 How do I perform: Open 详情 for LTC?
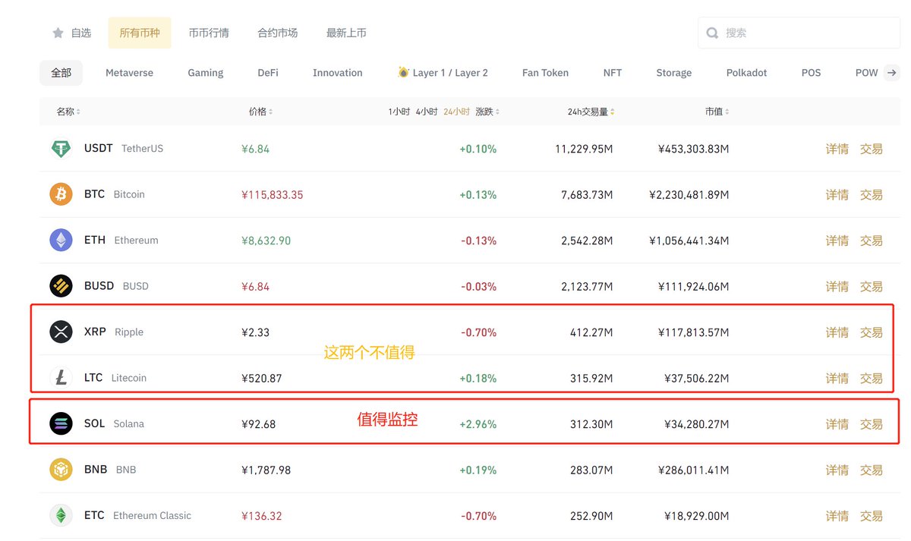pyautogui.click(x=837, y=378)
